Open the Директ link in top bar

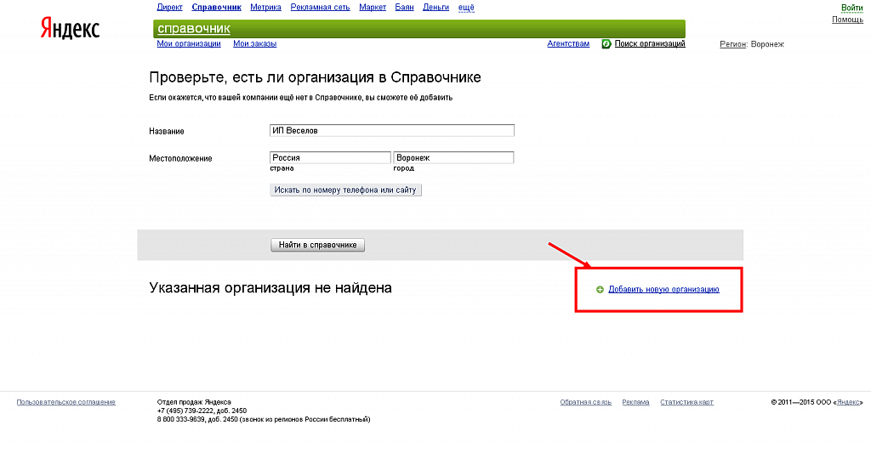click(x=169, y=7)
